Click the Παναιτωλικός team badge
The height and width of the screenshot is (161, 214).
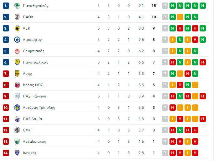point(17,62)
